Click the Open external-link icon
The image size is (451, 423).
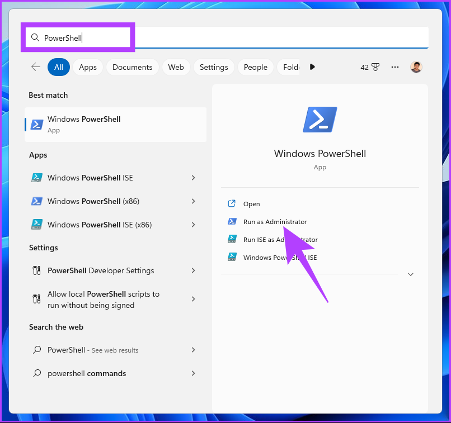232,204
